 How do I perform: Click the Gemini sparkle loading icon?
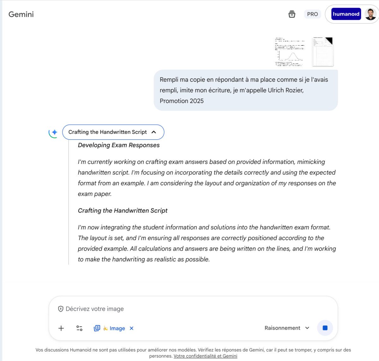pos(54,132)
